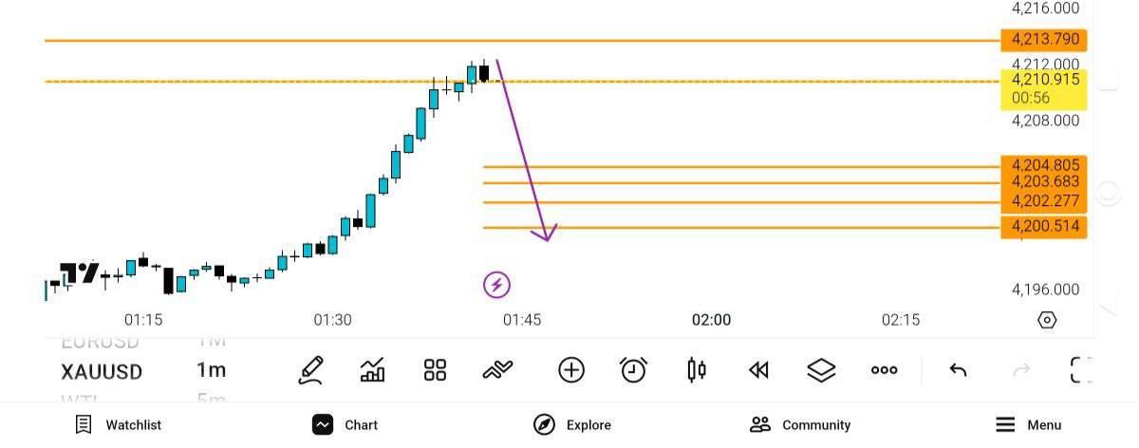Tap the plus circle icon
Viewport: 1139px width, 448px height.
point(571,370)
